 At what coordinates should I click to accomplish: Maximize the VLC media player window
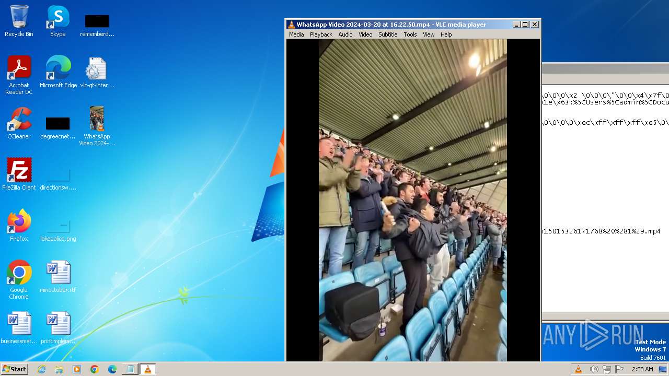[525, 25]
